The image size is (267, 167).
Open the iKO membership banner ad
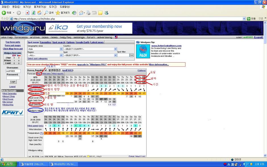89,28
